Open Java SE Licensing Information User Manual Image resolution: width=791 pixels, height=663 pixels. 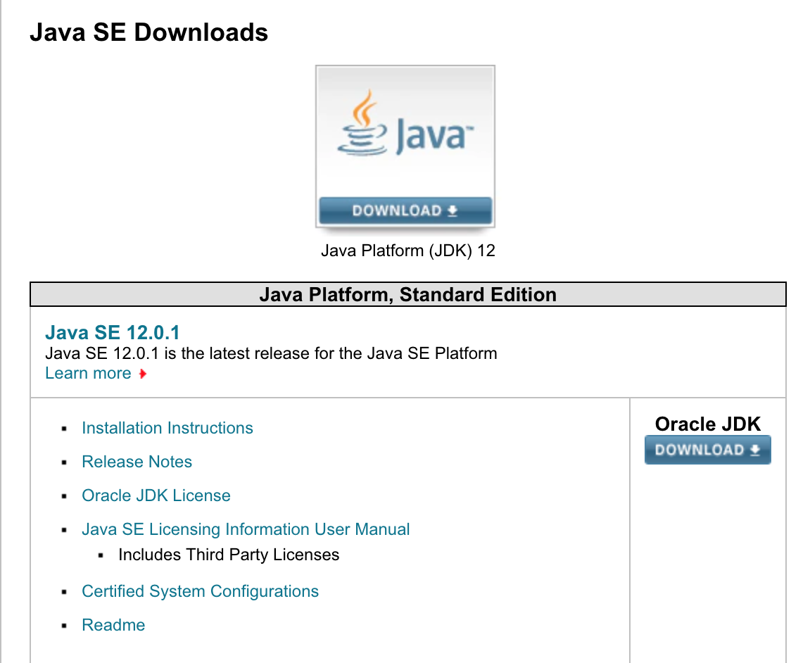(246, 529)
